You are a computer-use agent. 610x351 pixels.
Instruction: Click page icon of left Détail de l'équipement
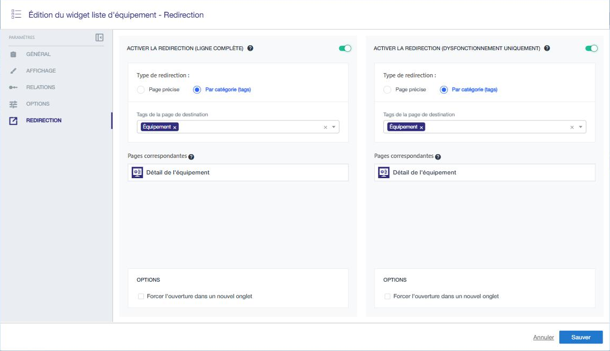point(137,172)
